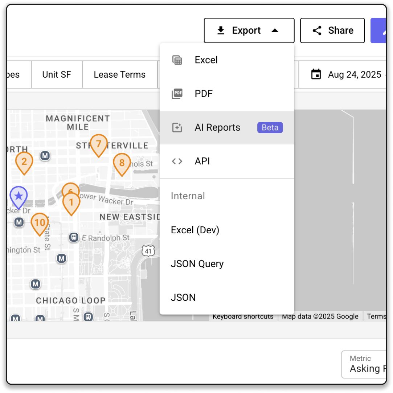The width and height of the screenshot is (393, 393).
Task: Collapse the Export dropdown via its chevron
Action: coord(275,30)
